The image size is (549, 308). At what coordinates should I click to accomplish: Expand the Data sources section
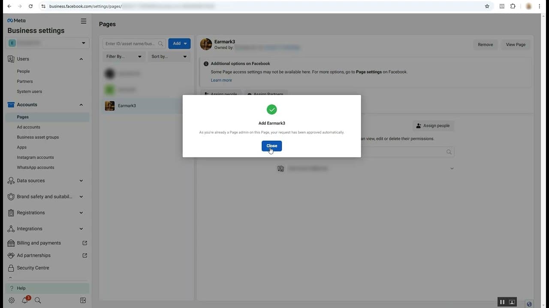point(81,181)
